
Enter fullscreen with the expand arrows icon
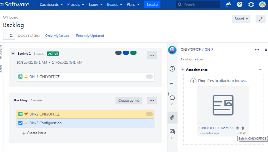tap(261, 19)
